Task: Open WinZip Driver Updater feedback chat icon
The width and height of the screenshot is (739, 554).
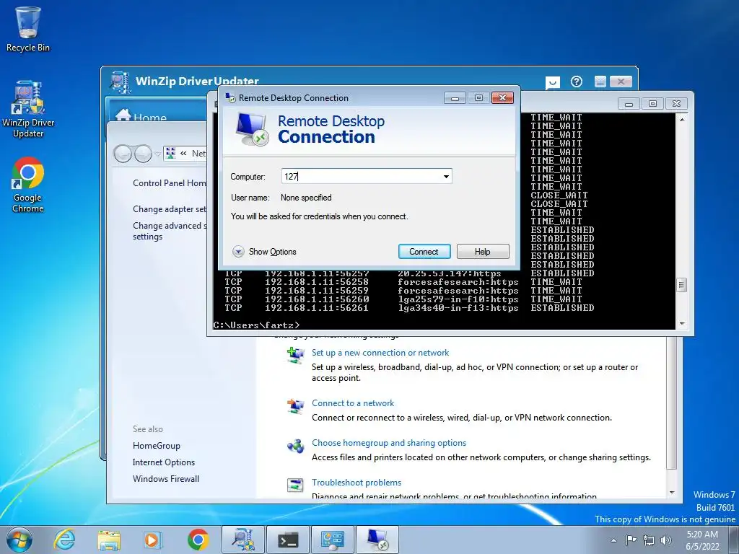Action: coord(552,82)
